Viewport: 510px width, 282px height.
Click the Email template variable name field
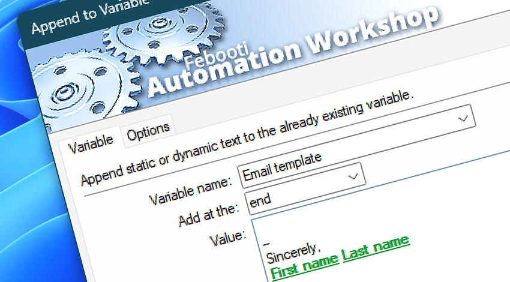point(356,146)
